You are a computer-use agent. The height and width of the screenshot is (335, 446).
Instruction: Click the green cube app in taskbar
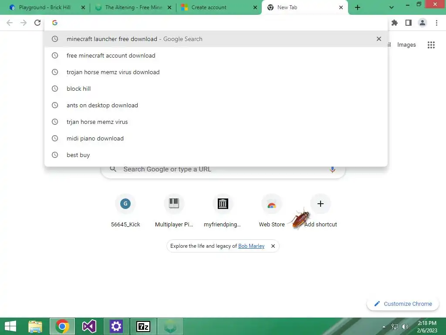170,326
